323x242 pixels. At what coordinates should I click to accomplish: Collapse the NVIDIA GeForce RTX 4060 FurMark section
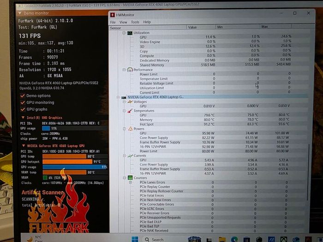click(x=24, y=146)
